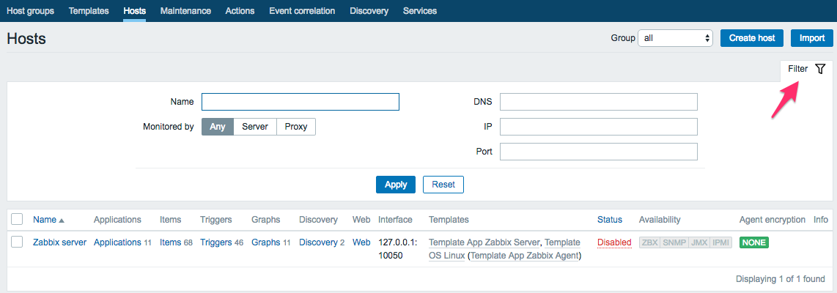Sort the table by Status column
The width and height of the screenshot is (837, 293).
[x=610, y=219]
